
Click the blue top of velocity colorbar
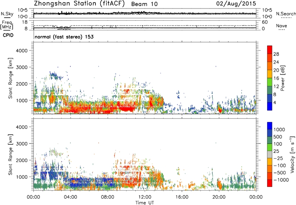(x=270, y=126)
